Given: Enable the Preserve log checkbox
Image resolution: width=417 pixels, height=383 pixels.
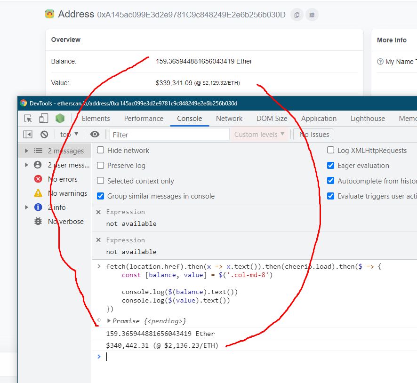Looking at the screenshot, I should click(101, 165).
